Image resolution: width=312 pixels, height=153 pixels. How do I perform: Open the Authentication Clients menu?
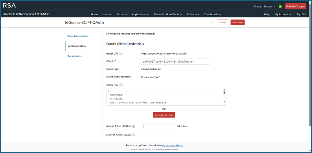168,14
